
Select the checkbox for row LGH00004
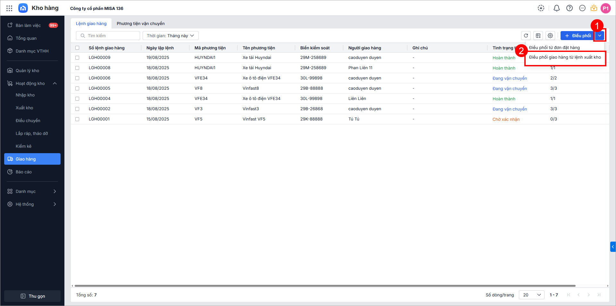pos(77,99)
